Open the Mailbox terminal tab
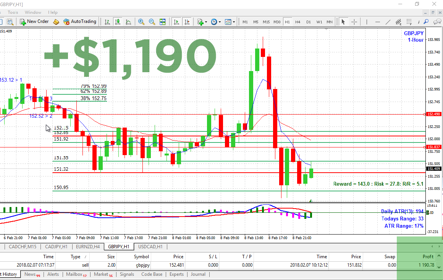Image resolution: width=443 pixels, height=280 pixels. tap(76, 274)
